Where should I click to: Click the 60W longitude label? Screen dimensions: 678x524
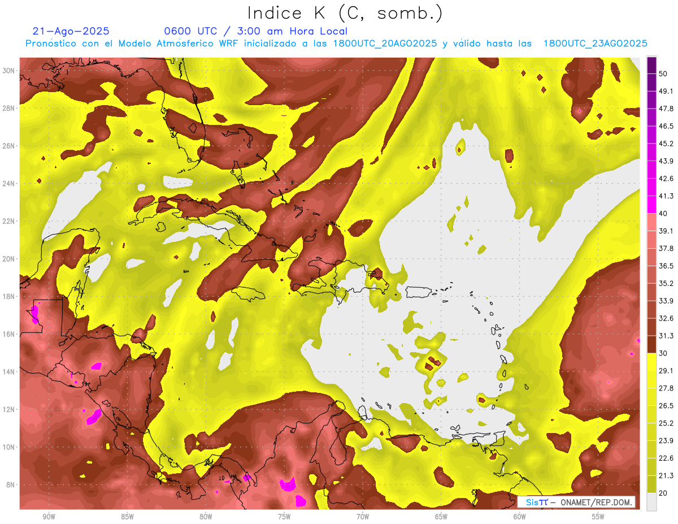(520, 517)
